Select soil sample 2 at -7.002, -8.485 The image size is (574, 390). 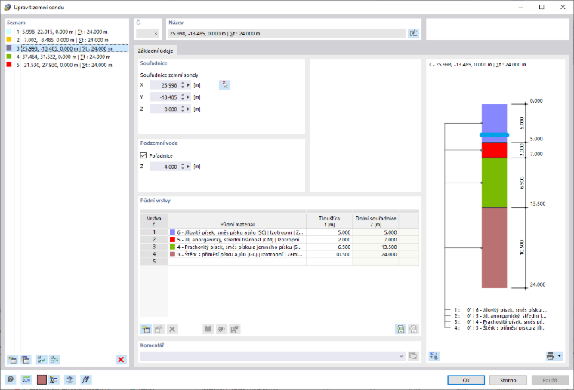pos(66,40)
